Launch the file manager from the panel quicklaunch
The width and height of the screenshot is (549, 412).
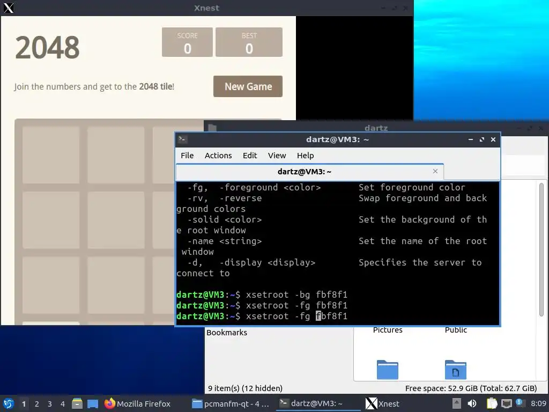(77, 403)
